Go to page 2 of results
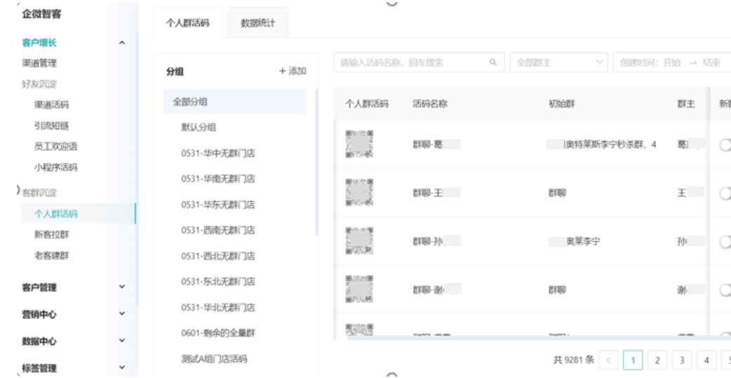 (x=657, y=360)
